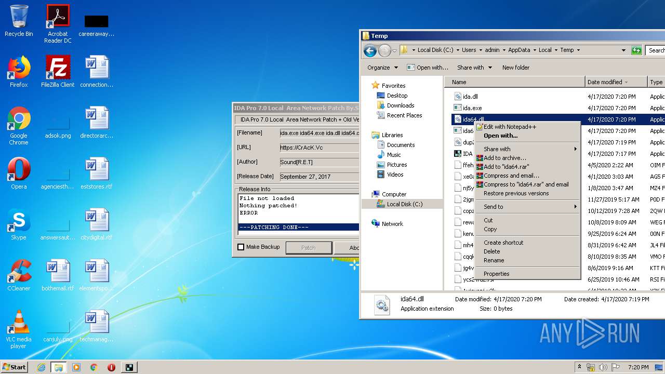Select Add to archive... context entry

pyautogui.click(x=527, y=158)
